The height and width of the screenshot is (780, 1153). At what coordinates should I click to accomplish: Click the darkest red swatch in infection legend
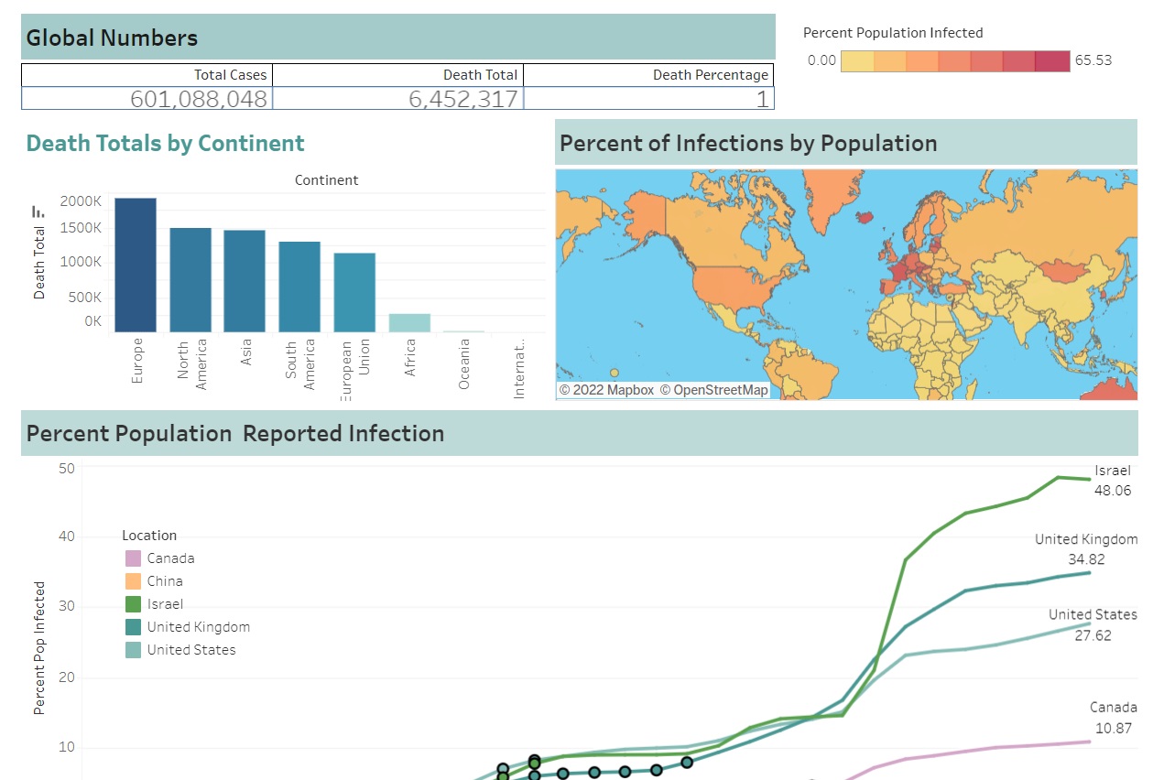[x=1052, y=60]
